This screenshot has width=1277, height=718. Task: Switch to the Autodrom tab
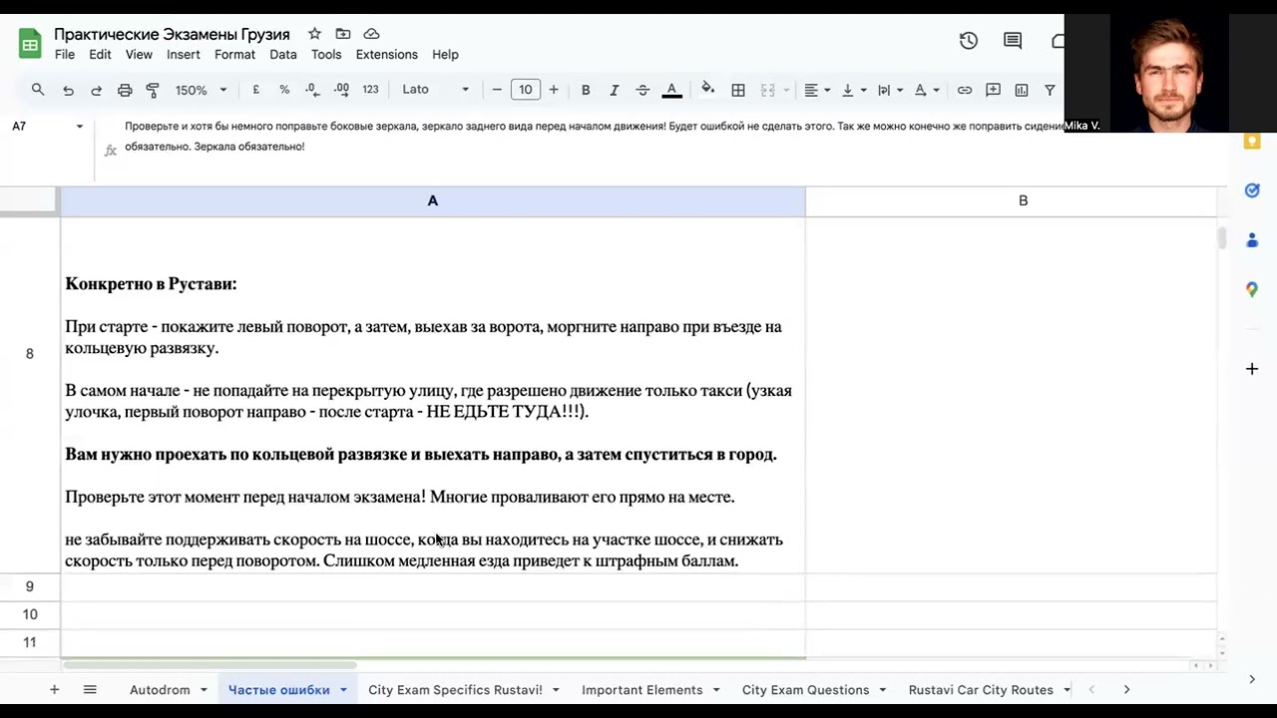pyautogui.click(x=160, y=690)
